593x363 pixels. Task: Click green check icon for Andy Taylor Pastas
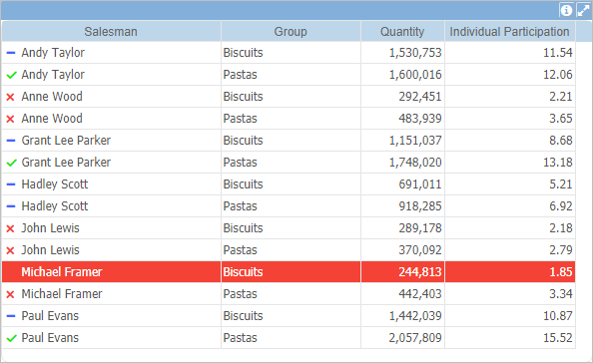click(11, 75)
